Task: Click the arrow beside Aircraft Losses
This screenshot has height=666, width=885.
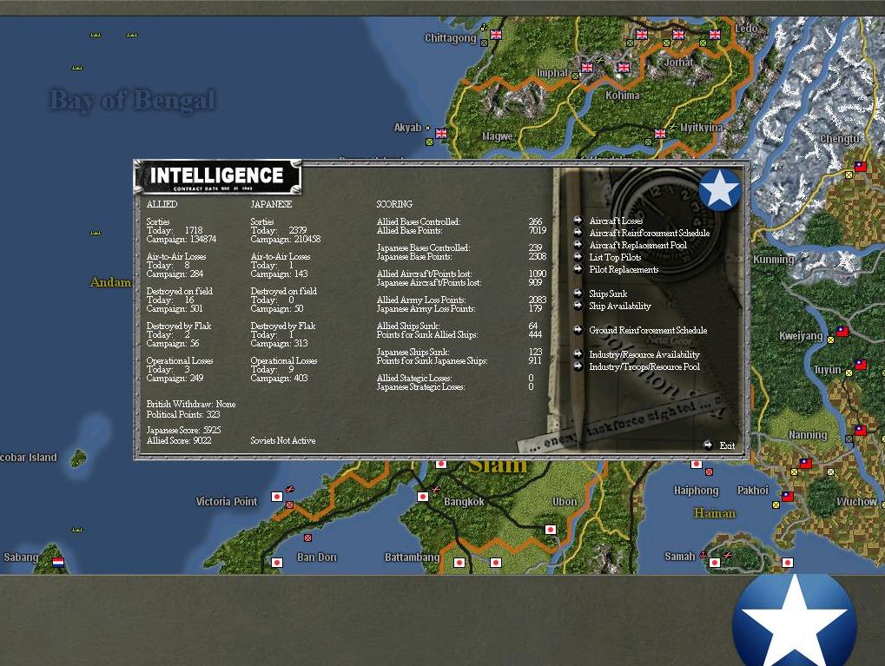Action: 578,221
